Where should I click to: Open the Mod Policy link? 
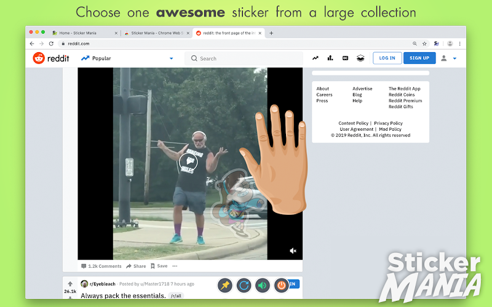(390, 129)
